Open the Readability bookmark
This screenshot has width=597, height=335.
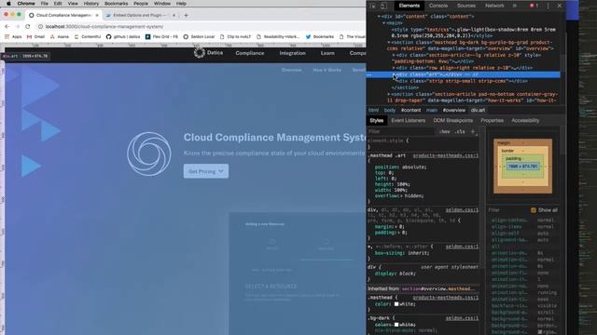(278, 37)
